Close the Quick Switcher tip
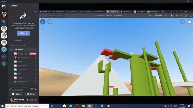Screen dimensions: 193x108 [36, 11]
